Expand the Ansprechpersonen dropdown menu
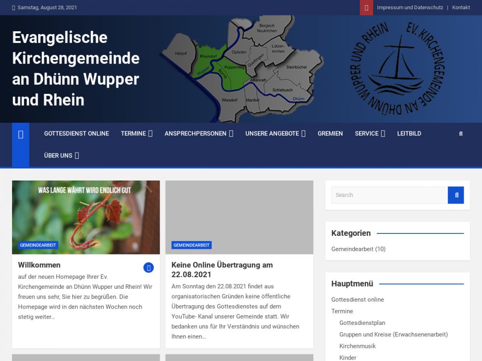The height and width of the screenshot is (361, 482). tap(199, 134)
